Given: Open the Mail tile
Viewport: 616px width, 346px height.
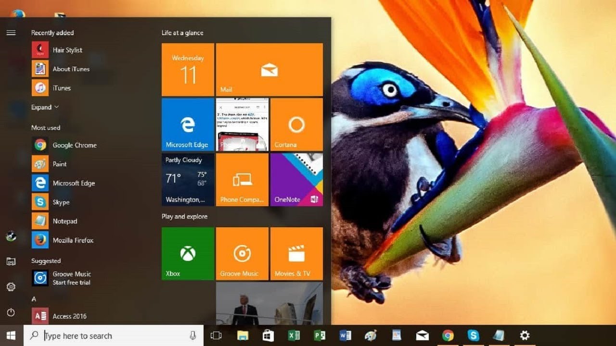Looking at the screenshot, I should tap(269, 70).
